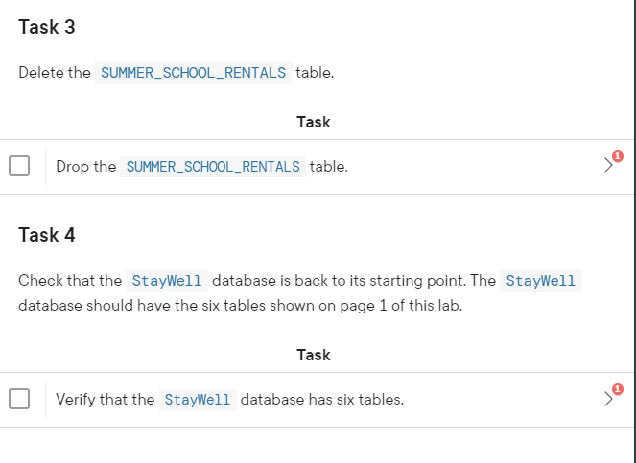The height and width of the screenshot is (463, 636).
Task: Click first StayWell code in Task 4 description
Action: coord(167,281)
